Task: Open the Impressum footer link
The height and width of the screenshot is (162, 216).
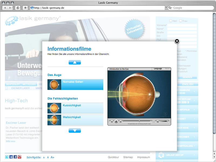Action: point(144,157)
